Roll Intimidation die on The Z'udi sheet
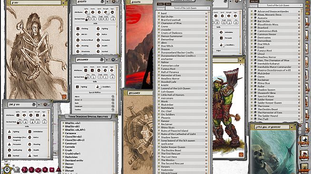 point(30,132)
